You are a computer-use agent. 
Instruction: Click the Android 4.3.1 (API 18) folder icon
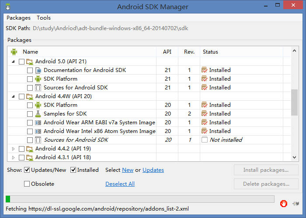click(30, 158)
